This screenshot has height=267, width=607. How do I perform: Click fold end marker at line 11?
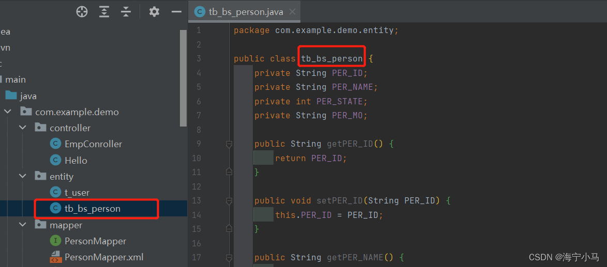tap(229, 171)
